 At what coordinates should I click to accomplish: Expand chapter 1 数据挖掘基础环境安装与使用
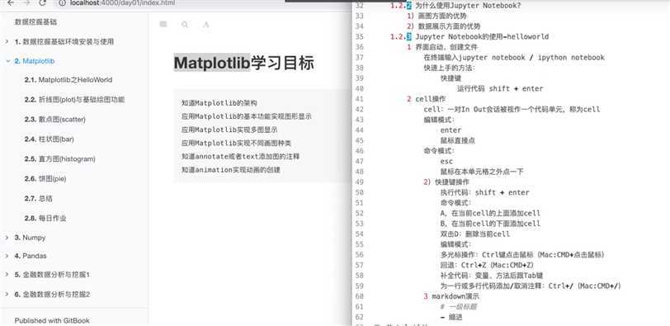[7, 41]
